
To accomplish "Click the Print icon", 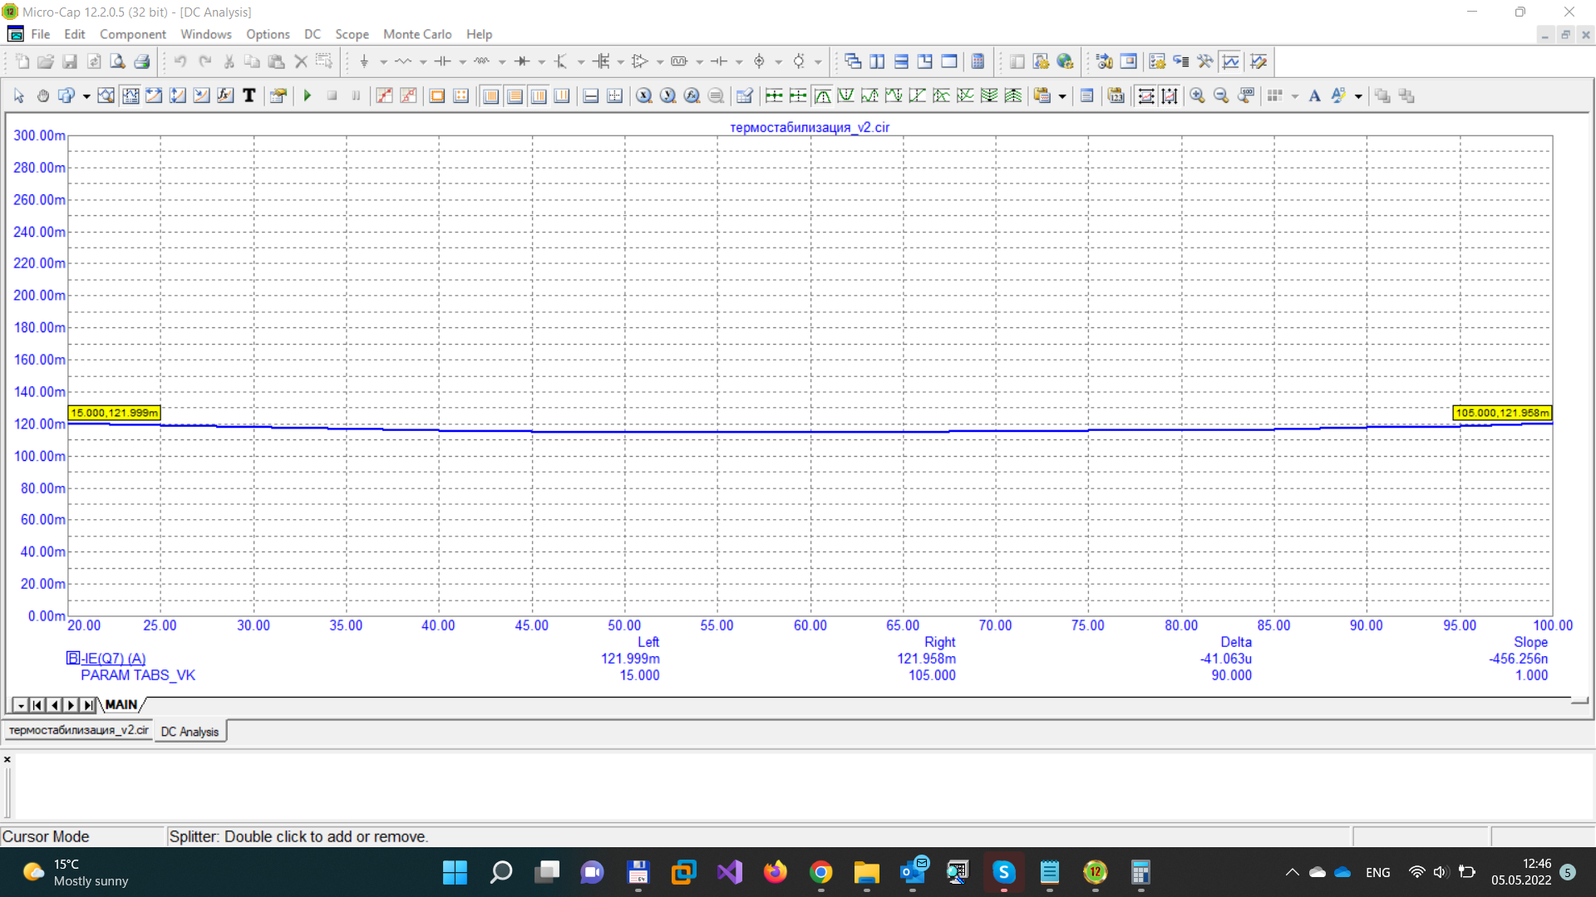I will pyautogui.click(x=142, y=61).
